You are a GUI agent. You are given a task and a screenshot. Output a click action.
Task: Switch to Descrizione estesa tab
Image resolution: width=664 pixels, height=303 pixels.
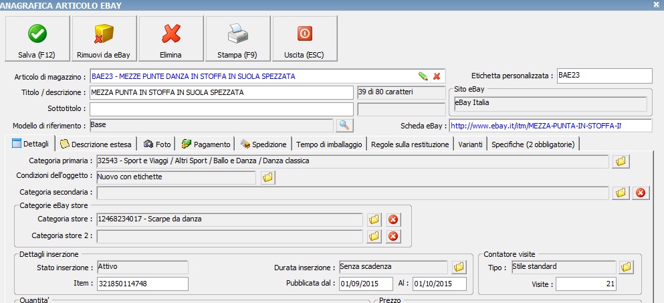(96, 144)
